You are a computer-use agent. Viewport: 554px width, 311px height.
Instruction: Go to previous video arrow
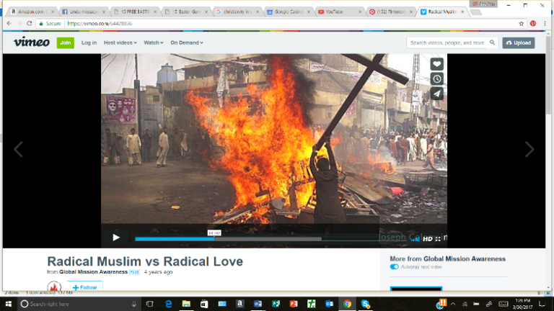coord(19,150)
